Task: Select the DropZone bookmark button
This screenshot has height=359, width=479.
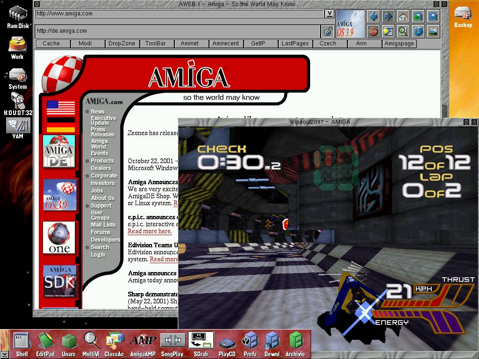Action: point(122,43)
